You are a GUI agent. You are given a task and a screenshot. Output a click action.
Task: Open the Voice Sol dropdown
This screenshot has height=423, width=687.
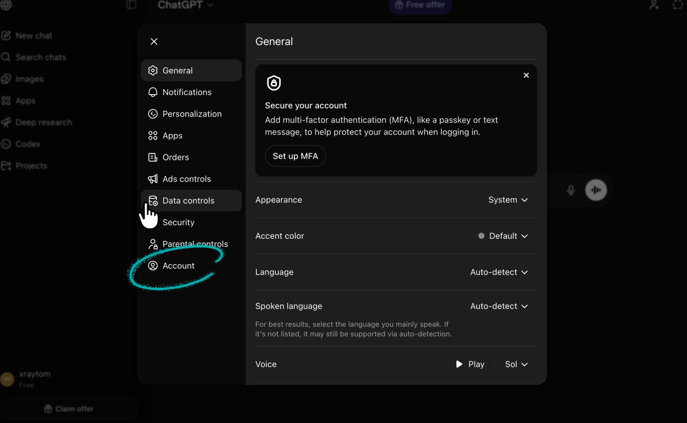tap(516, 364)
